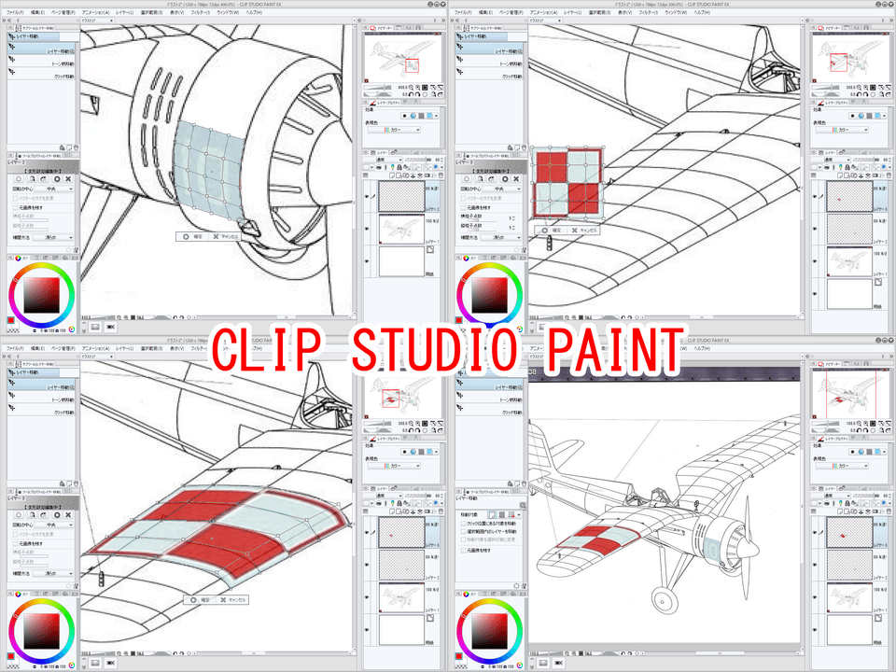
Task: Open フィルター(I) menu in top-left window
Action: pos(200,12)
